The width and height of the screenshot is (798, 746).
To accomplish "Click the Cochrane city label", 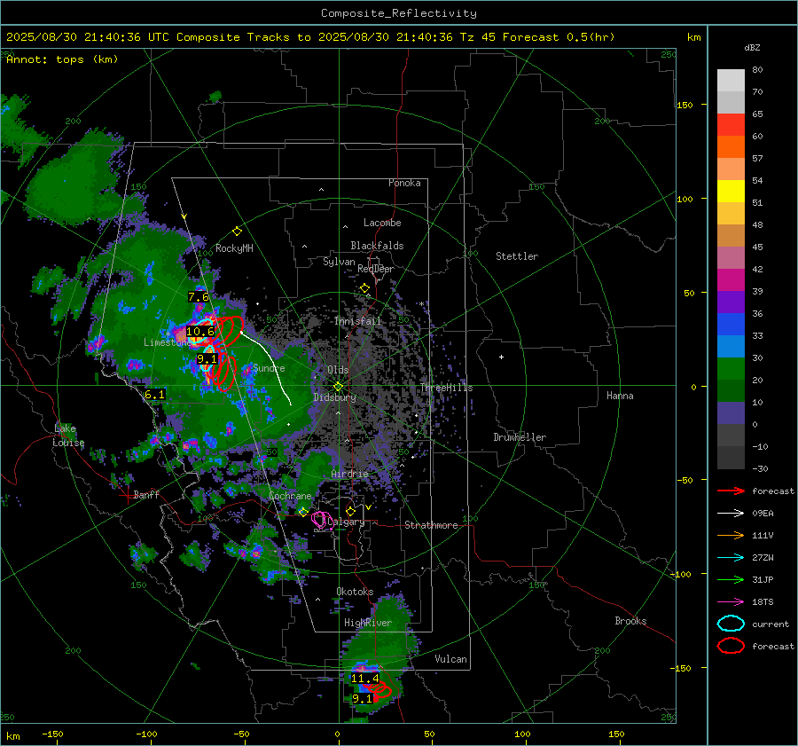I will [290, 496].
